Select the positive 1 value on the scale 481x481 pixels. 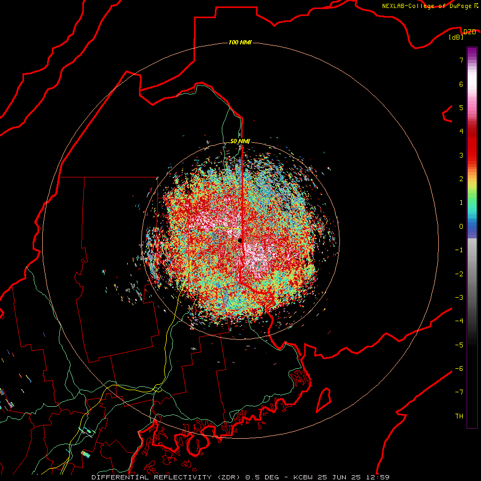click(461, 203)
